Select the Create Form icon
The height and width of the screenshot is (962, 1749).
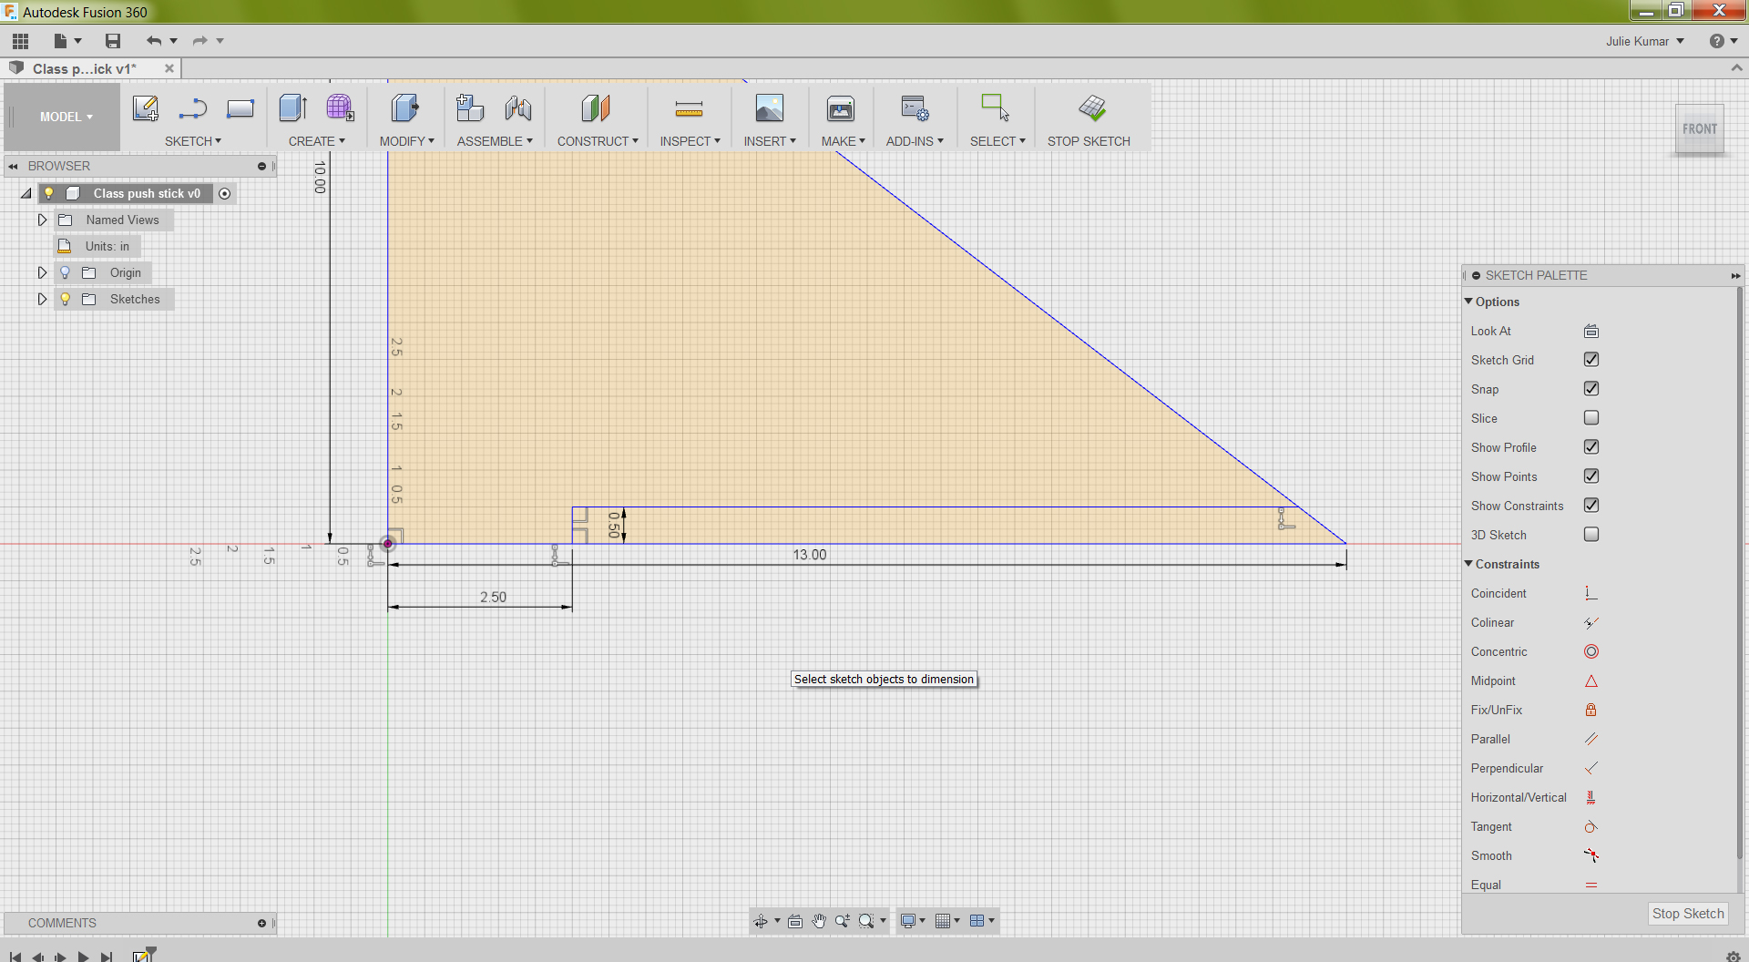[341, 108]
